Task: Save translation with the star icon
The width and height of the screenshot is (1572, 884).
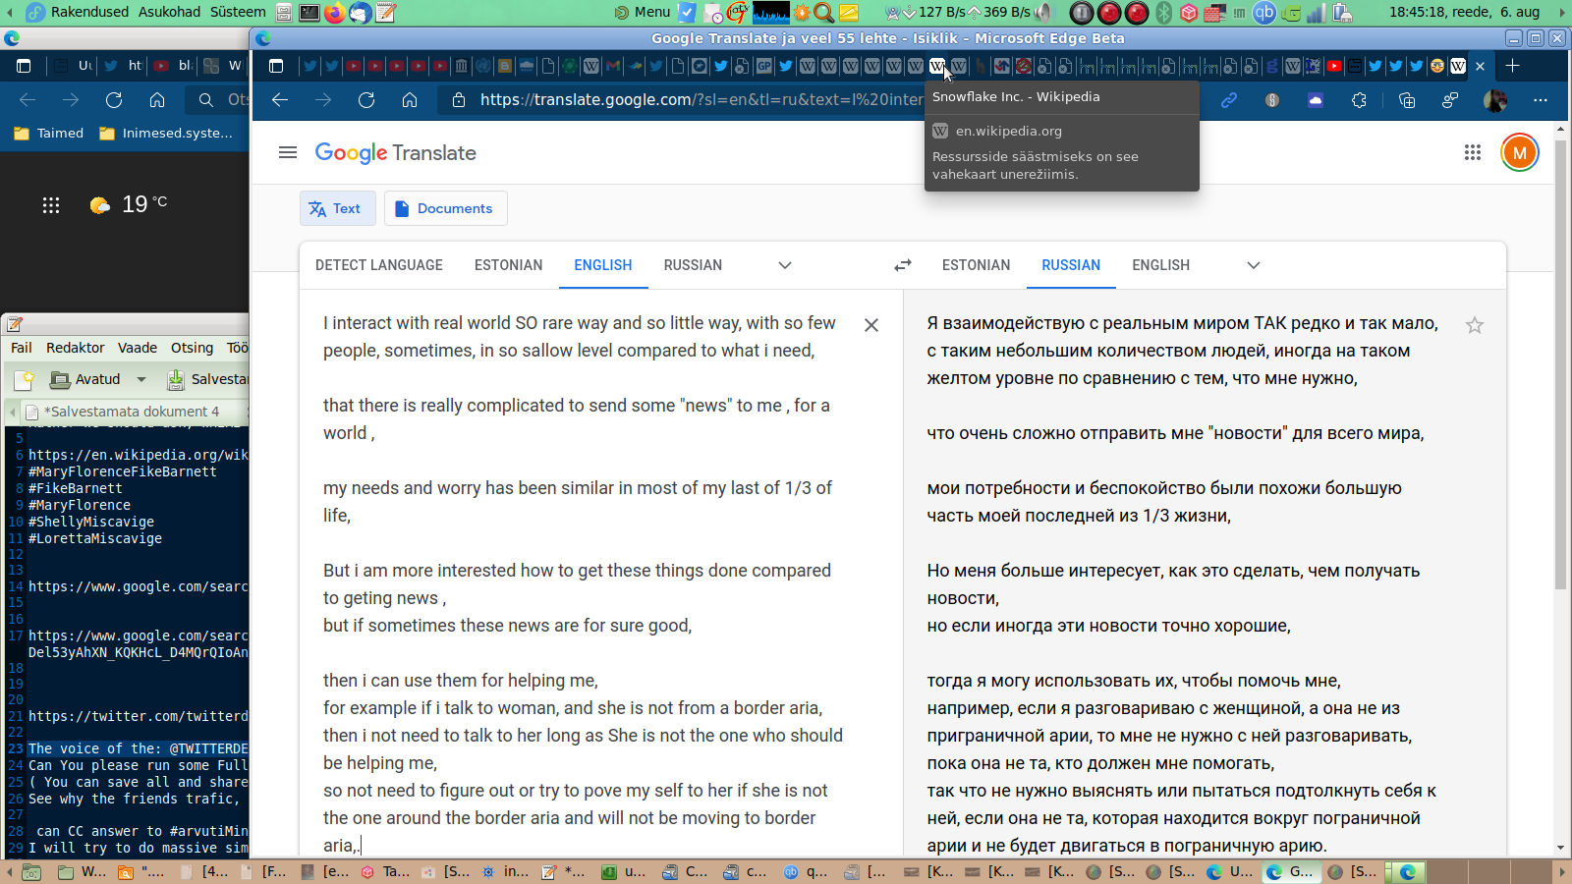Action: click(1474, 325)
